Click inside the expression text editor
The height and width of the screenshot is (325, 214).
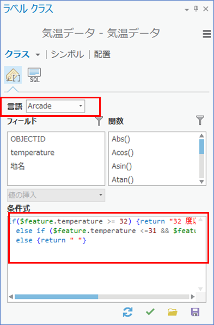103,254
